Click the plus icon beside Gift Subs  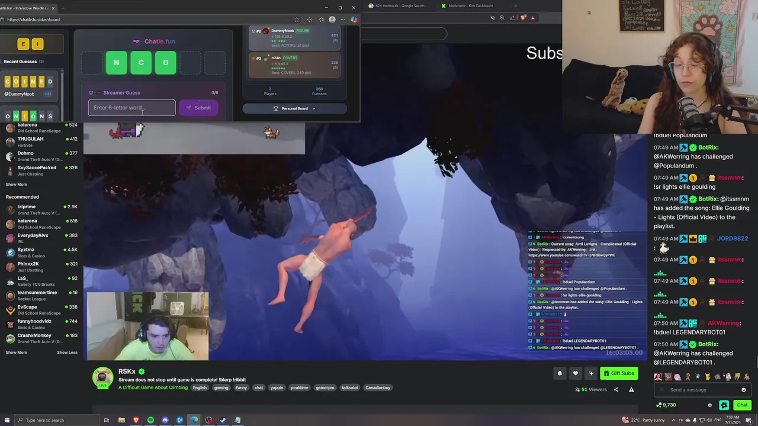point(591,373)
